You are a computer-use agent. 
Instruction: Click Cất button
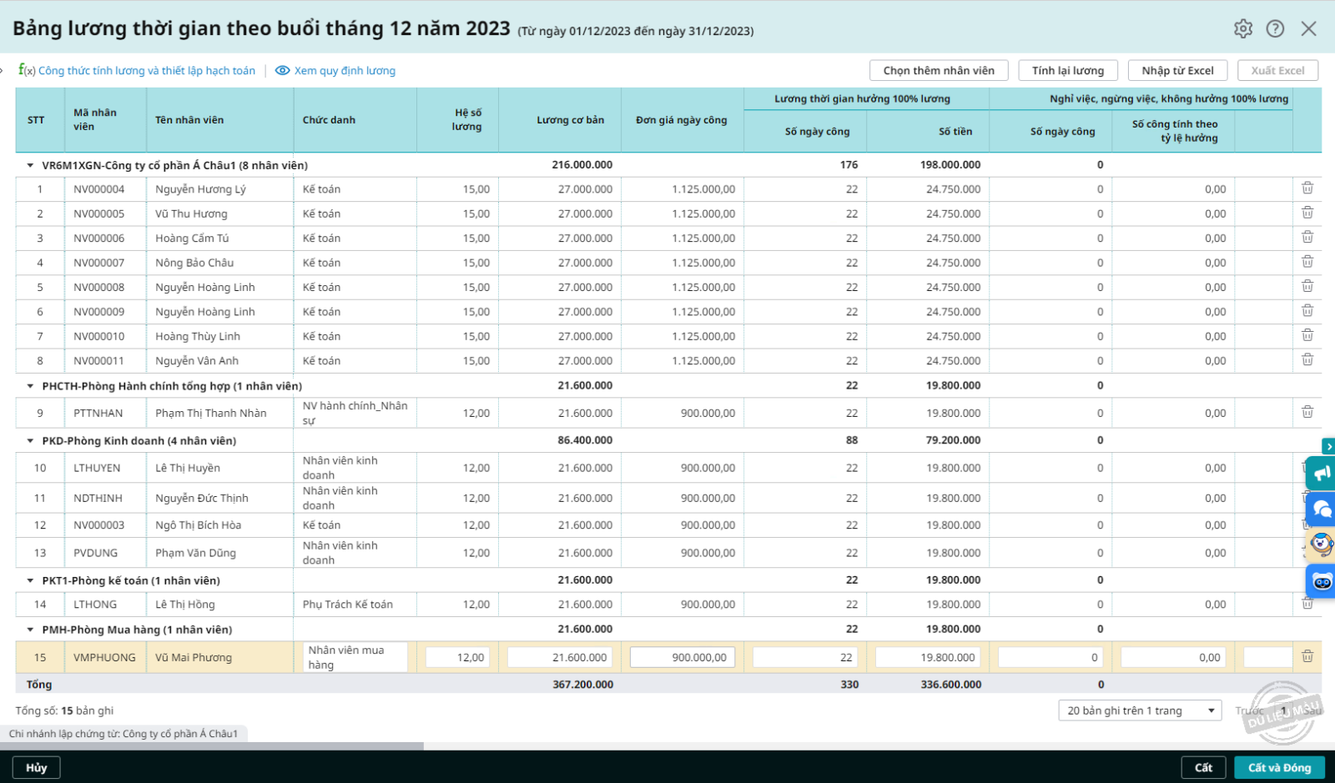click(1203, 767)
